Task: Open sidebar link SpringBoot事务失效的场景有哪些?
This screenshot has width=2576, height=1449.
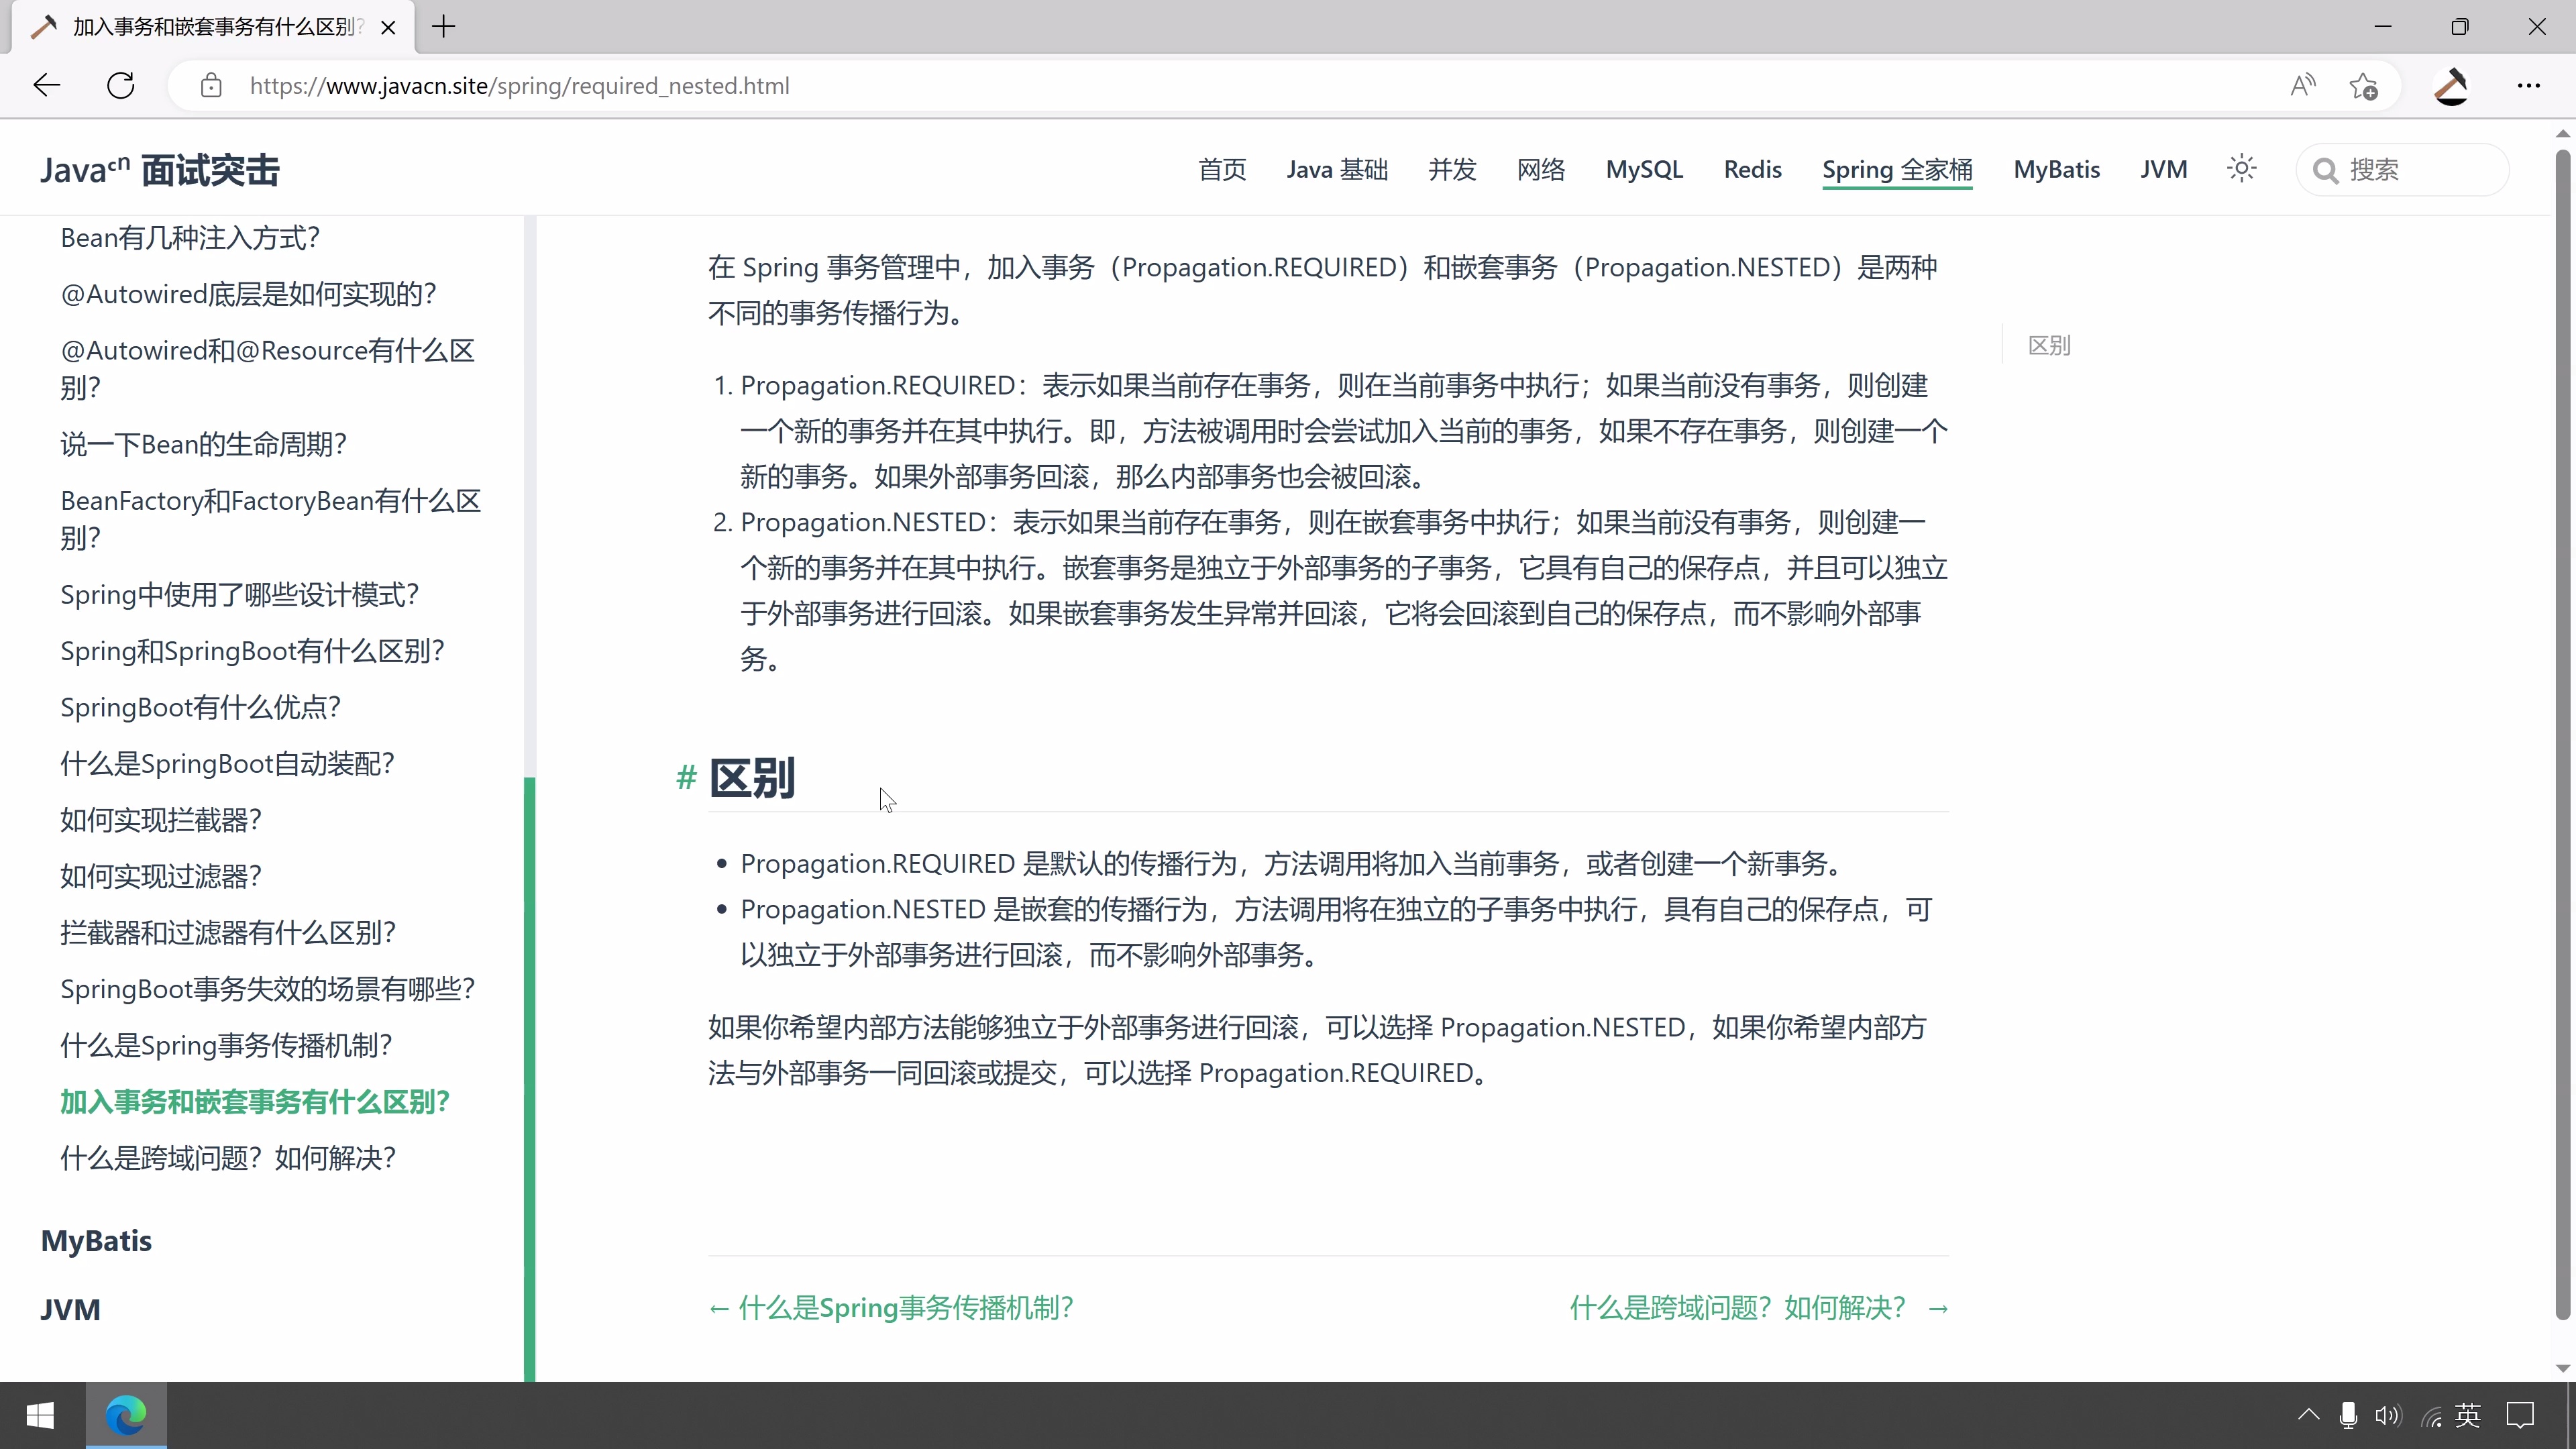Action: tap(268, 988)
